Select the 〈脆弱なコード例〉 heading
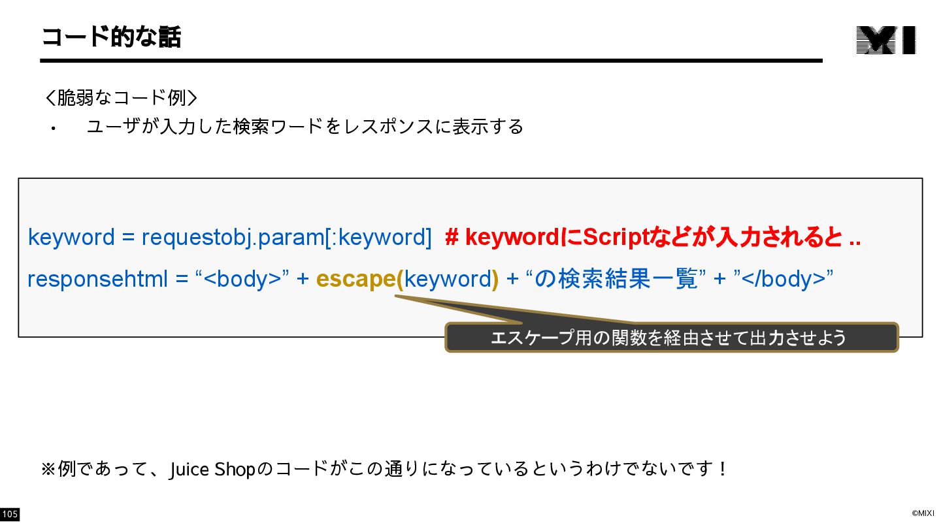 pyautogui.click(x=120, y=98)
